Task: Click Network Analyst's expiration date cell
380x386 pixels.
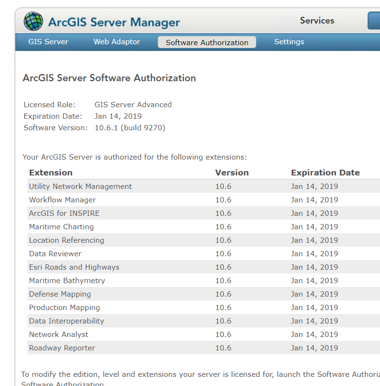Action: click(x=314, y=334)
